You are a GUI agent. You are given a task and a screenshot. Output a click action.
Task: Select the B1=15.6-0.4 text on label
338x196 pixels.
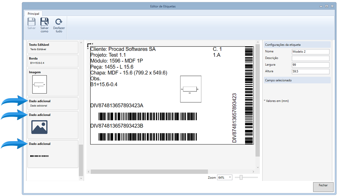click(x=104, y=84)
